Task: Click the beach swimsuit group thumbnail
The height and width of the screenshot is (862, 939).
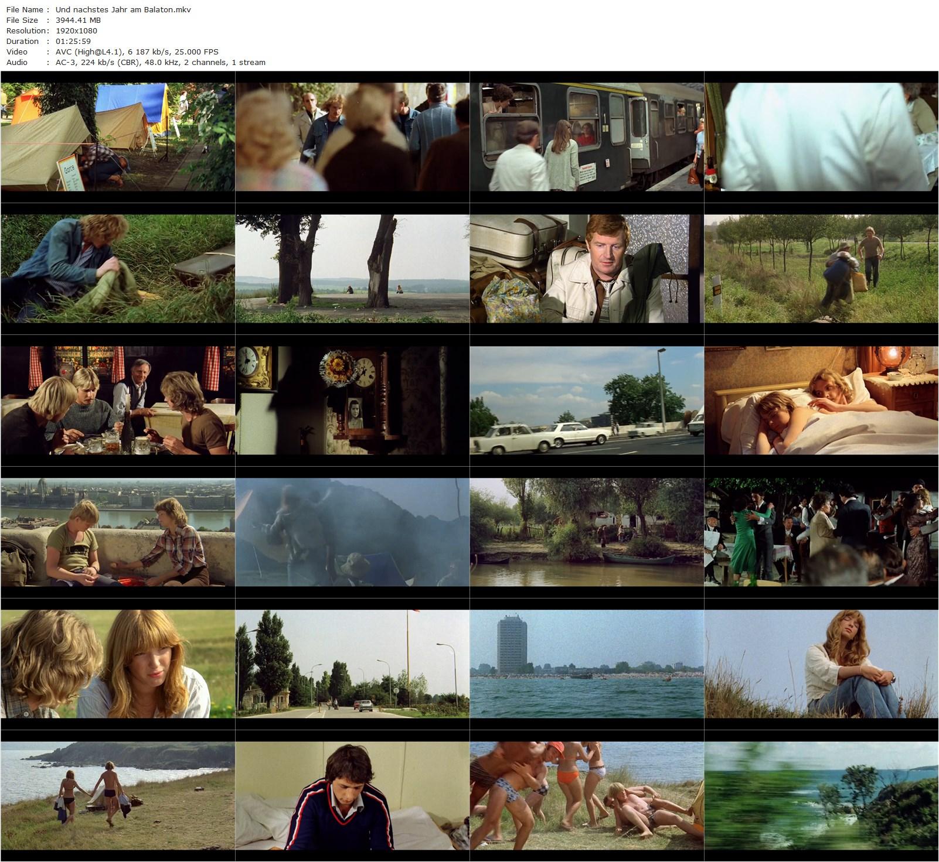Action: point(586,796)
